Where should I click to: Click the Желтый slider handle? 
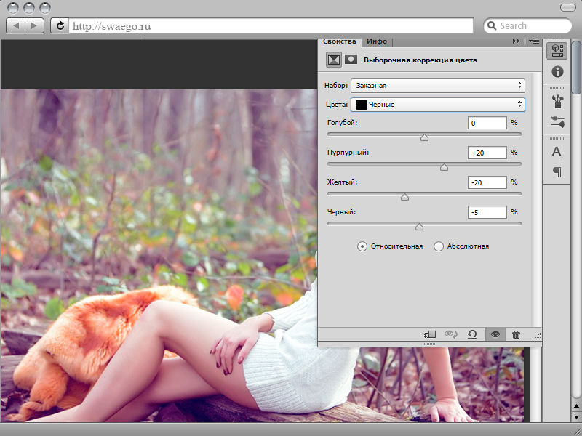pyautogui.click(x=404, y=197)
